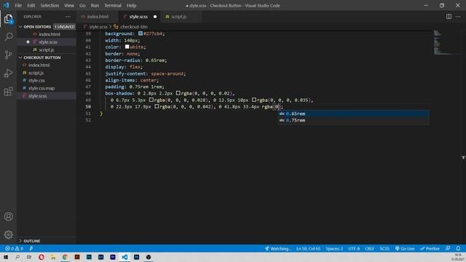
Task: Click Watching... Sass button in status bar
Action: click(x=278, y=248)
